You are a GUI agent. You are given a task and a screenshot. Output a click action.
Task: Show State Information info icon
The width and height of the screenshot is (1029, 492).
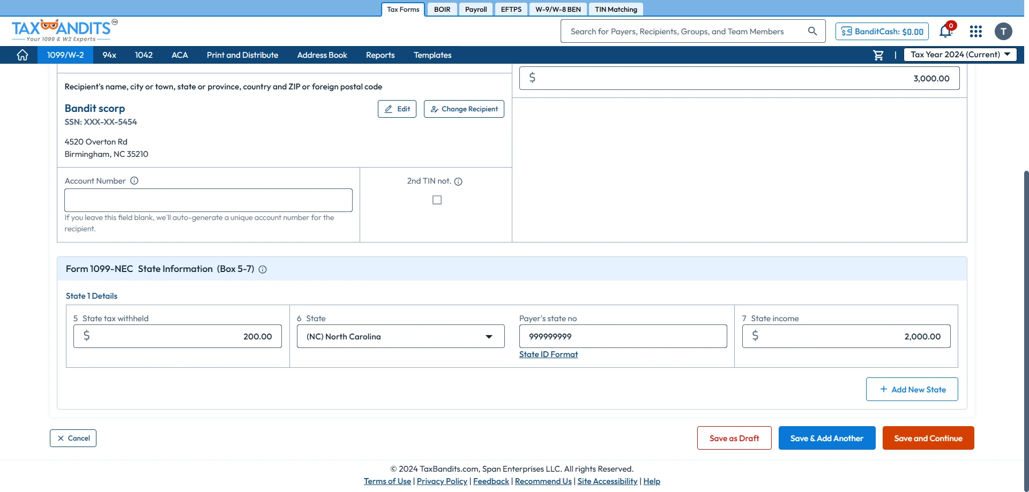coord(263,269)
